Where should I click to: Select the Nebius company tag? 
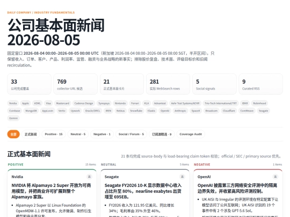121,111
